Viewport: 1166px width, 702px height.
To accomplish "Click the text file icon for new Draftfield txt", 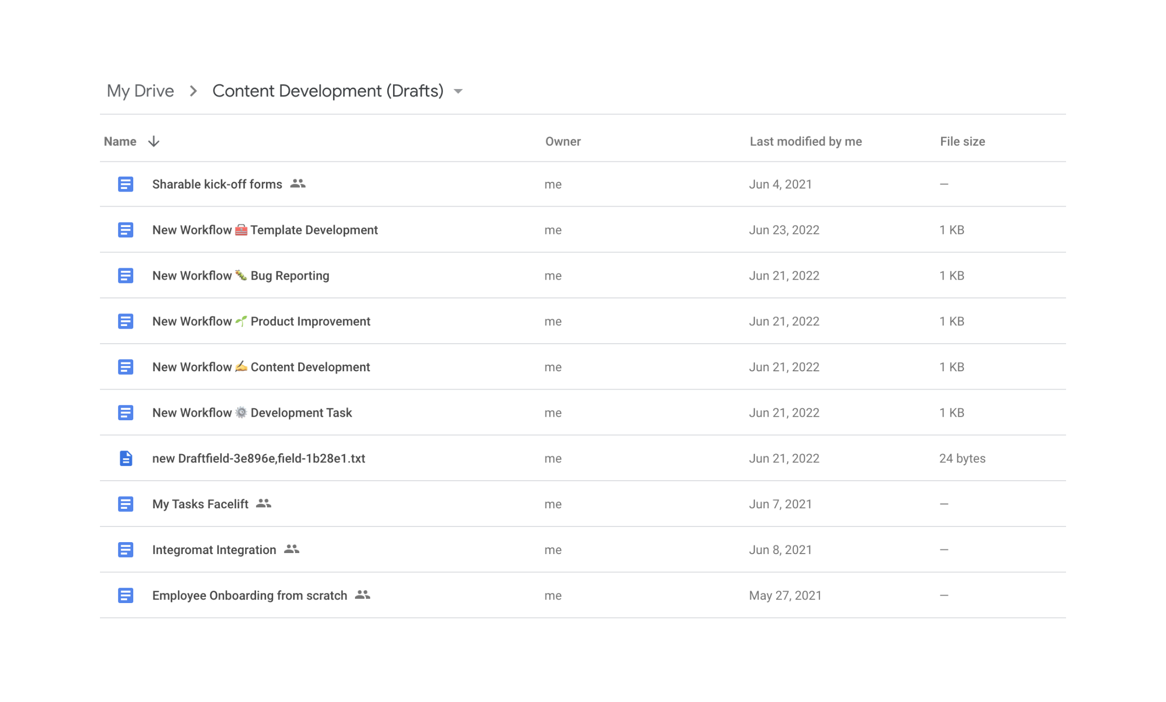I will tap(125, 458).
